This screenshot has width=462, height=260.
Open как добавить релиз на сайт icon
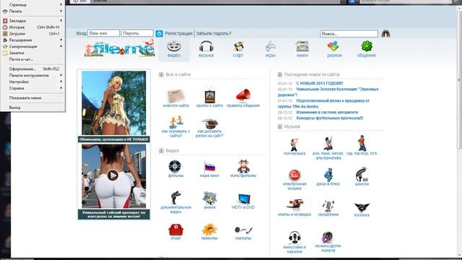209,123
